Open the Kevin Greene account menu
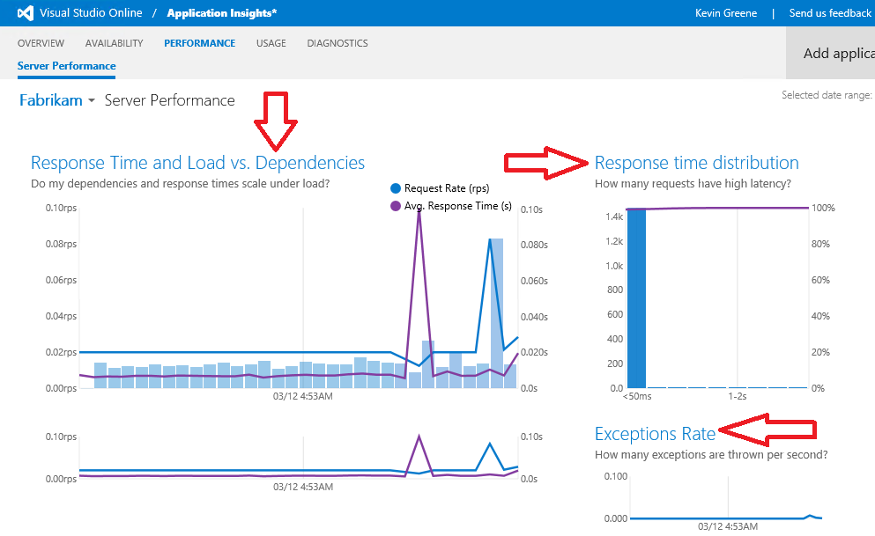 pyautogui.click(x=726, y=12)
